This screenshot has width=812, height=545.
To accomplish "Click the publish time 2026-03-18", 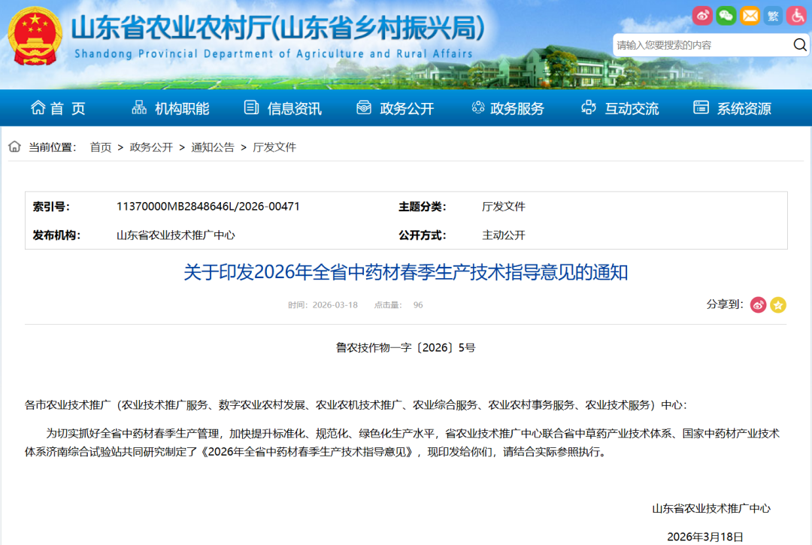I will tap(335, 305).
